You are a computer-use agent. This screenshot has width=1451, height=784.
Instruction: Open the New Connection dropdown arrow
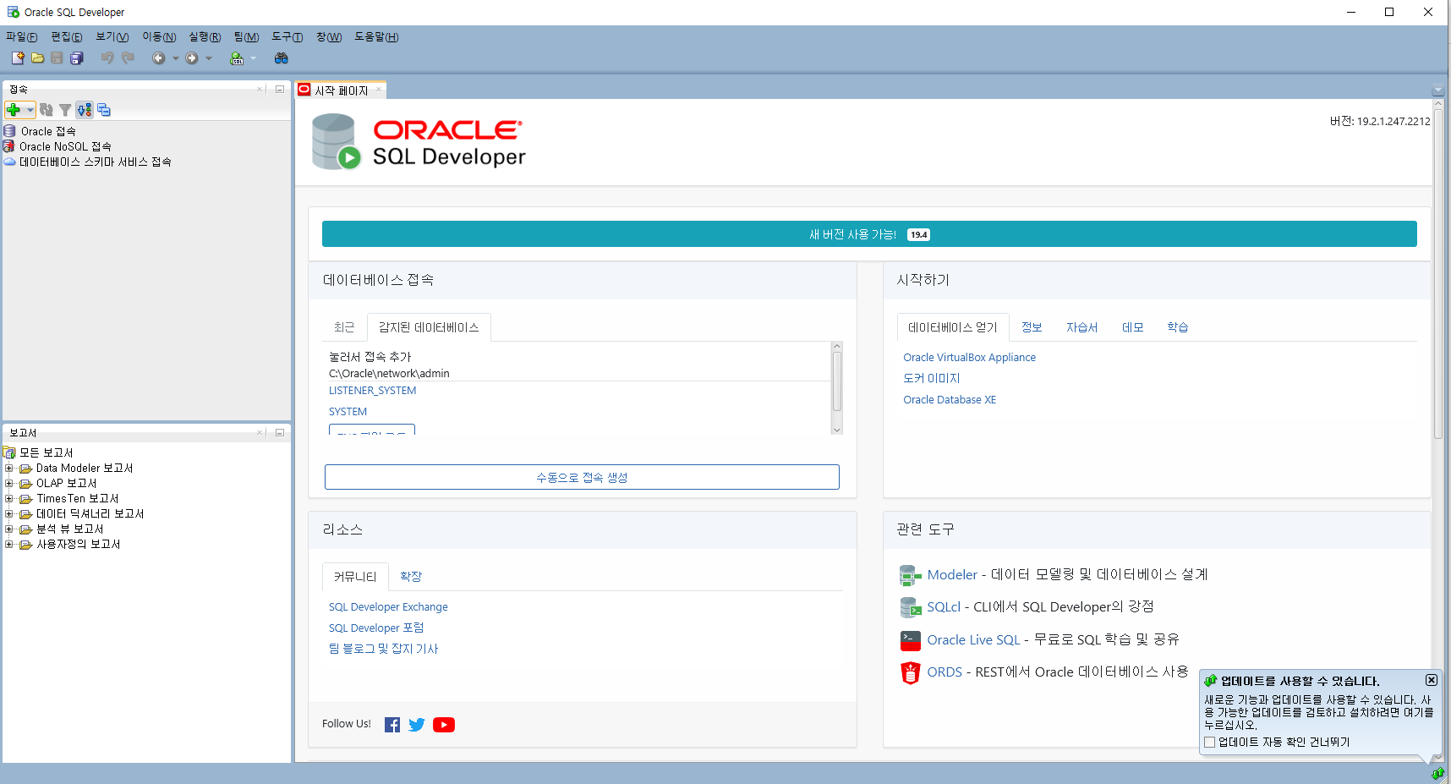(30, 110)
